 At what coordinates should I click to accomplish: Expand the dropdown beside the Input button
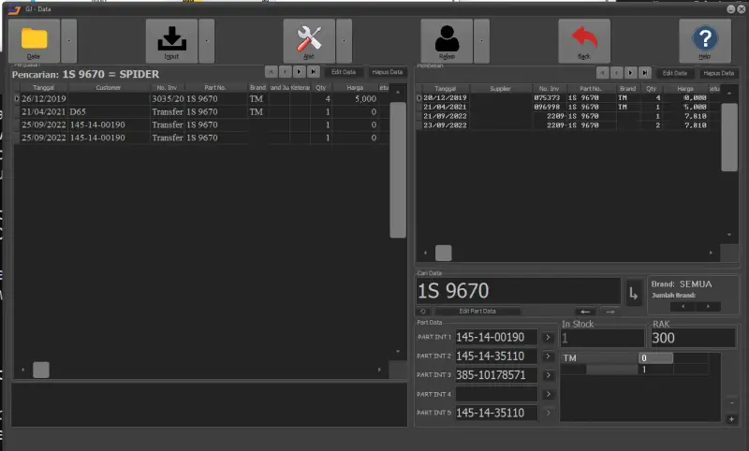tap(206, 41)
